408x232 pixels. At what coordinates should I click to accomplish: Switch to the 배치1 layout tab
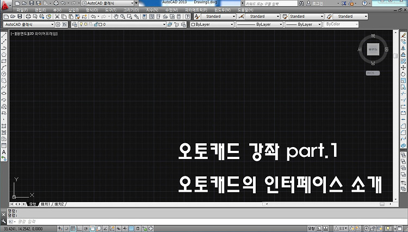(45, 204)
